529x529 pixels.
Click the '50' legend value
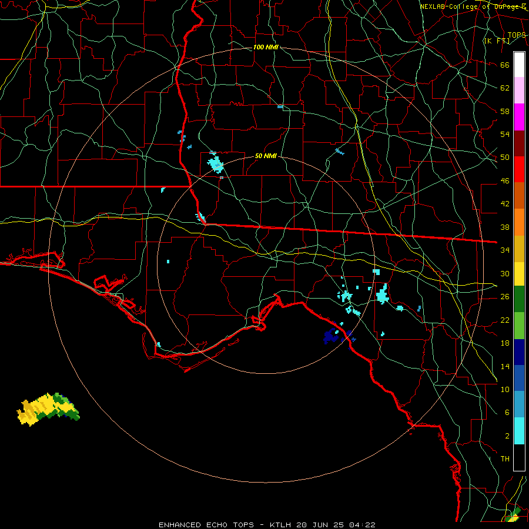[x=505, y=158]
